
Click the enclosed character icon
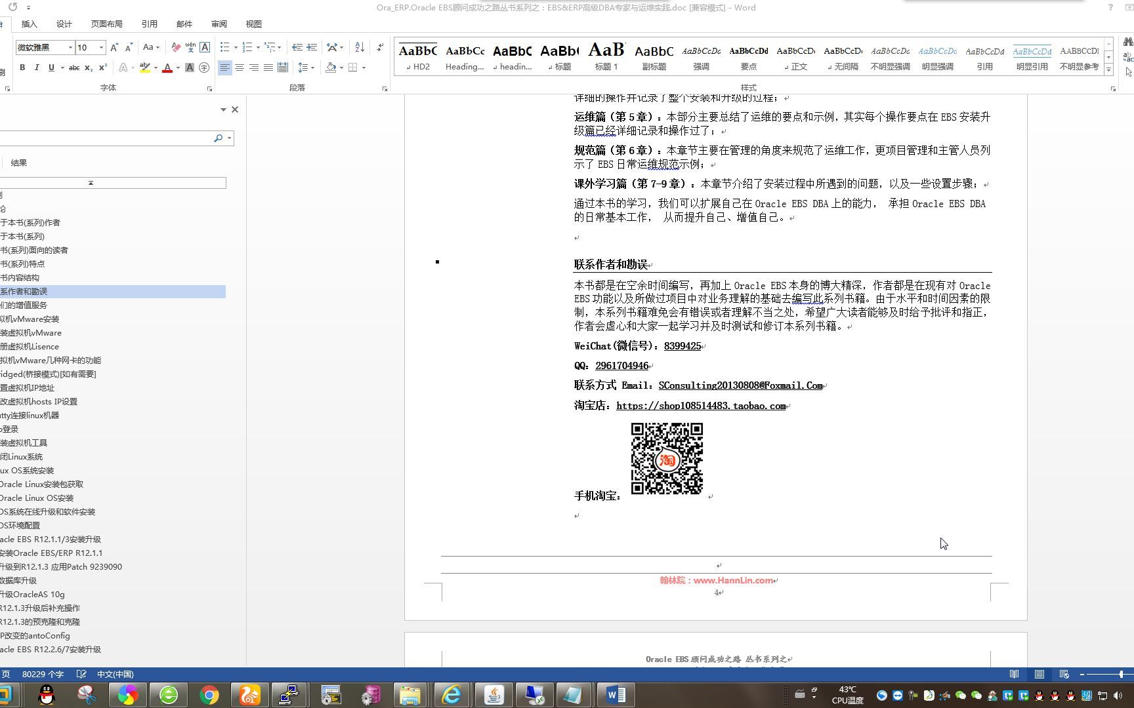click(204, 68)
